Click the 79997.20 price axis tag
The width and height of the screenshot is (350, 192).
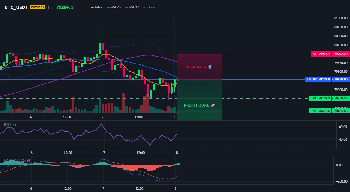(x=341, y=54)
